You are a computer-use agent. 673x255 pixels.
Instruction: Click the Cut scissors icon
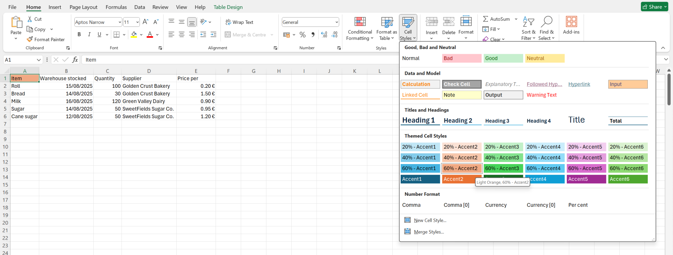point(30,19)
